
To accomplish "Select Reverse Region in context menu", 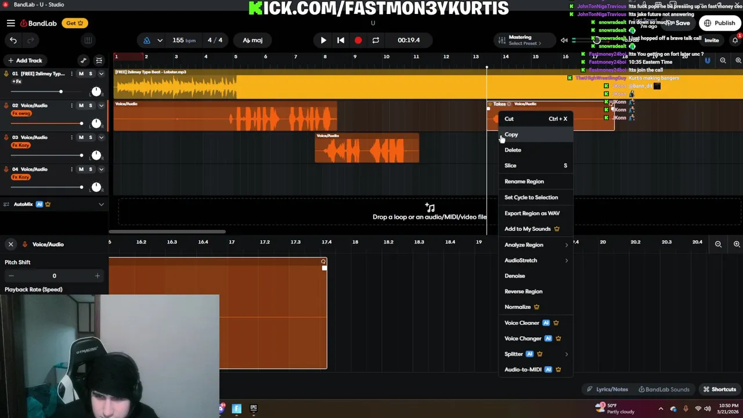I will click(x=536, y=291).
